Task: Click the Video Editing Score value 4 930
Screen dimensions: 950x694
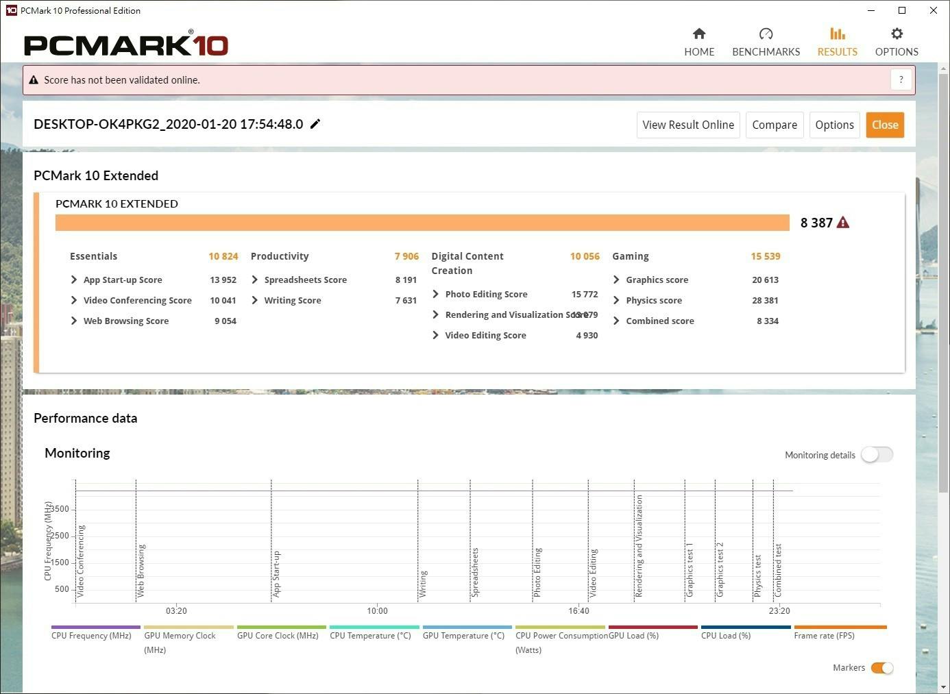Action: (x=587, y=335)
